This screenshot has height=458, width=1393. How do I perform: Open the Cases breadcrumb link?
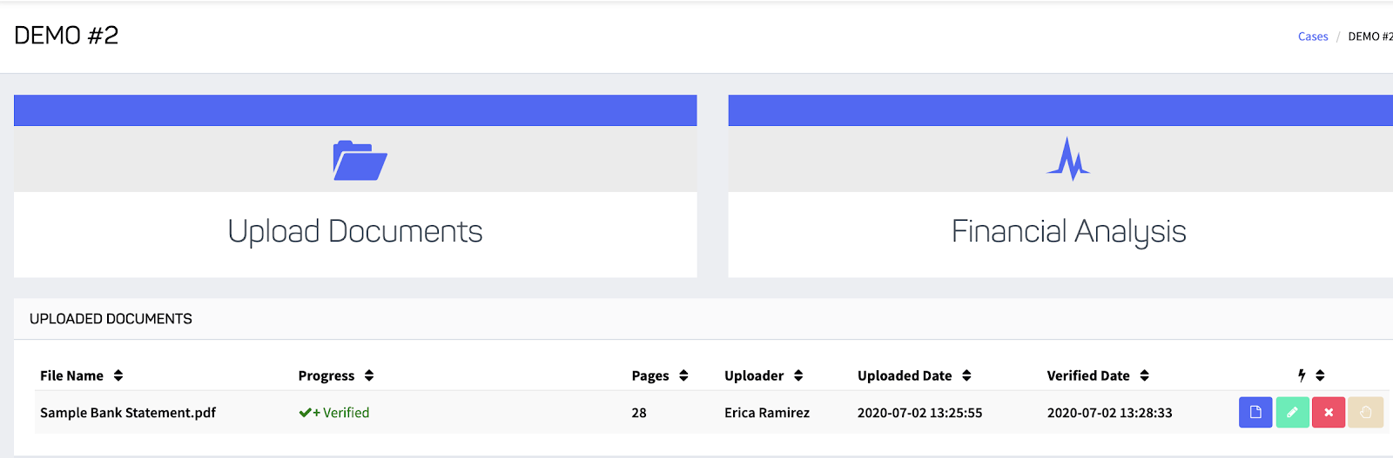click(1313, 37)
